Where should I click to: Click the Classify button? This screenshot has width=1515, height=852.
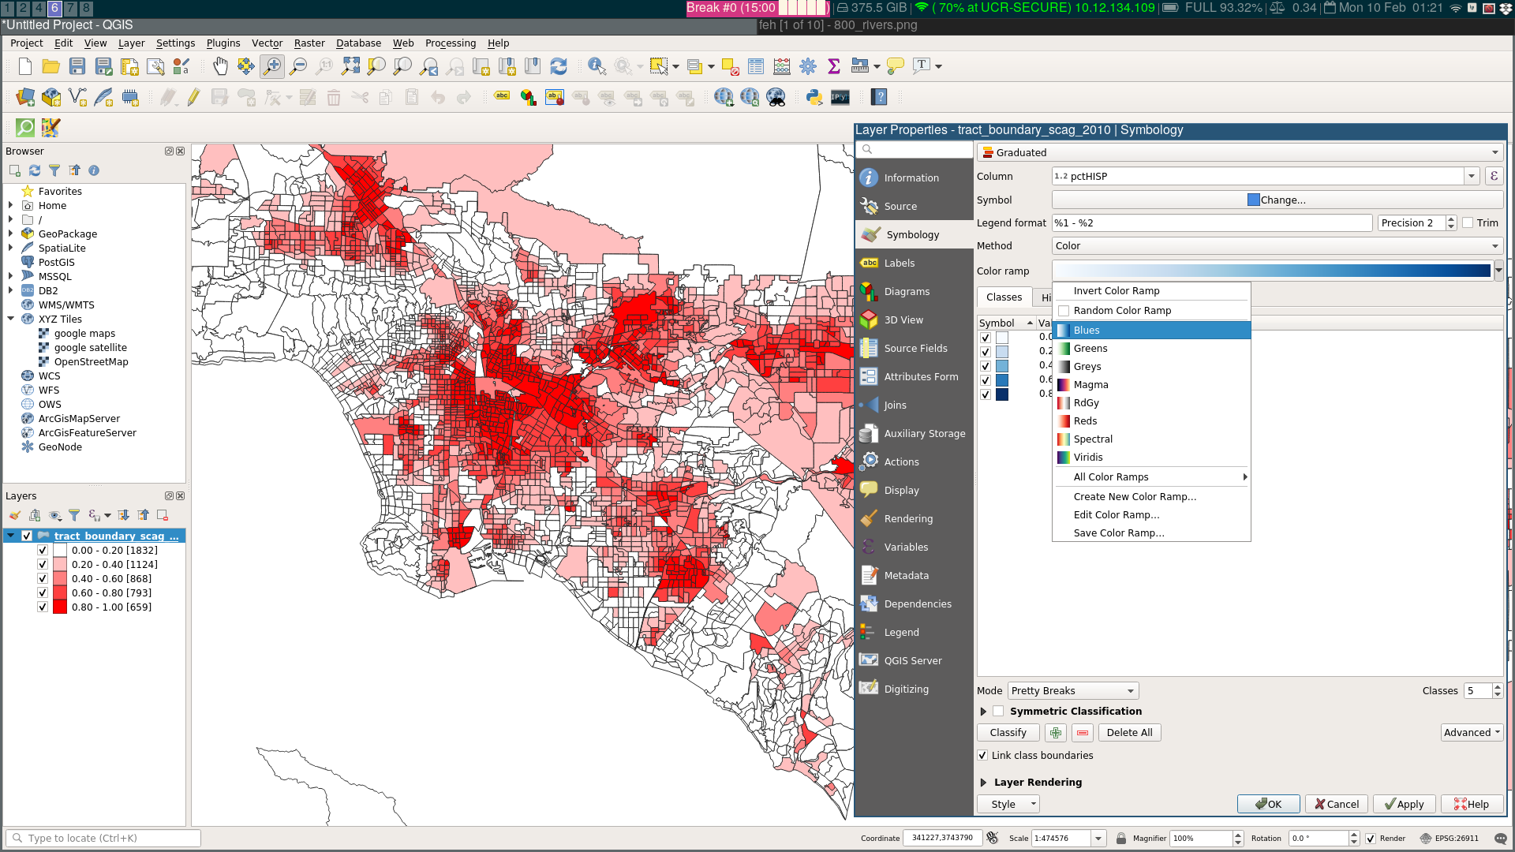click(1008, 732)
